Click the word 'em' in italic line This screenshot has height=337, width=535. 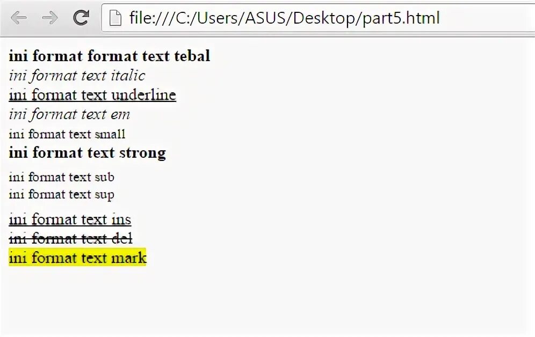coord(120,114)
